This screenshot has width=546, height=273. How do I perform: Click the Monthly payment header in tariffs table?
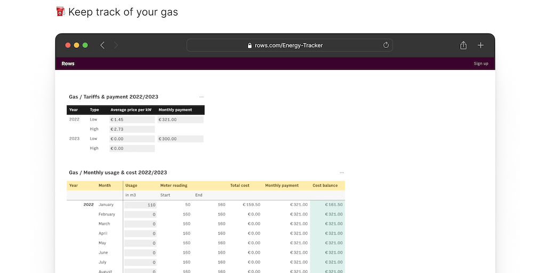click(175, 110)
